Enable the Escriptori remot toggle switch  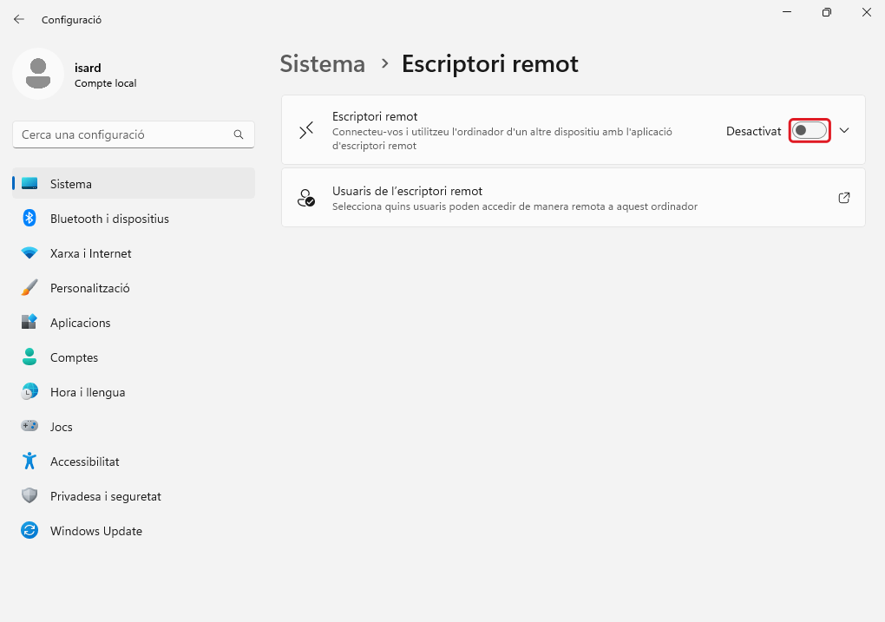[810, 131]
